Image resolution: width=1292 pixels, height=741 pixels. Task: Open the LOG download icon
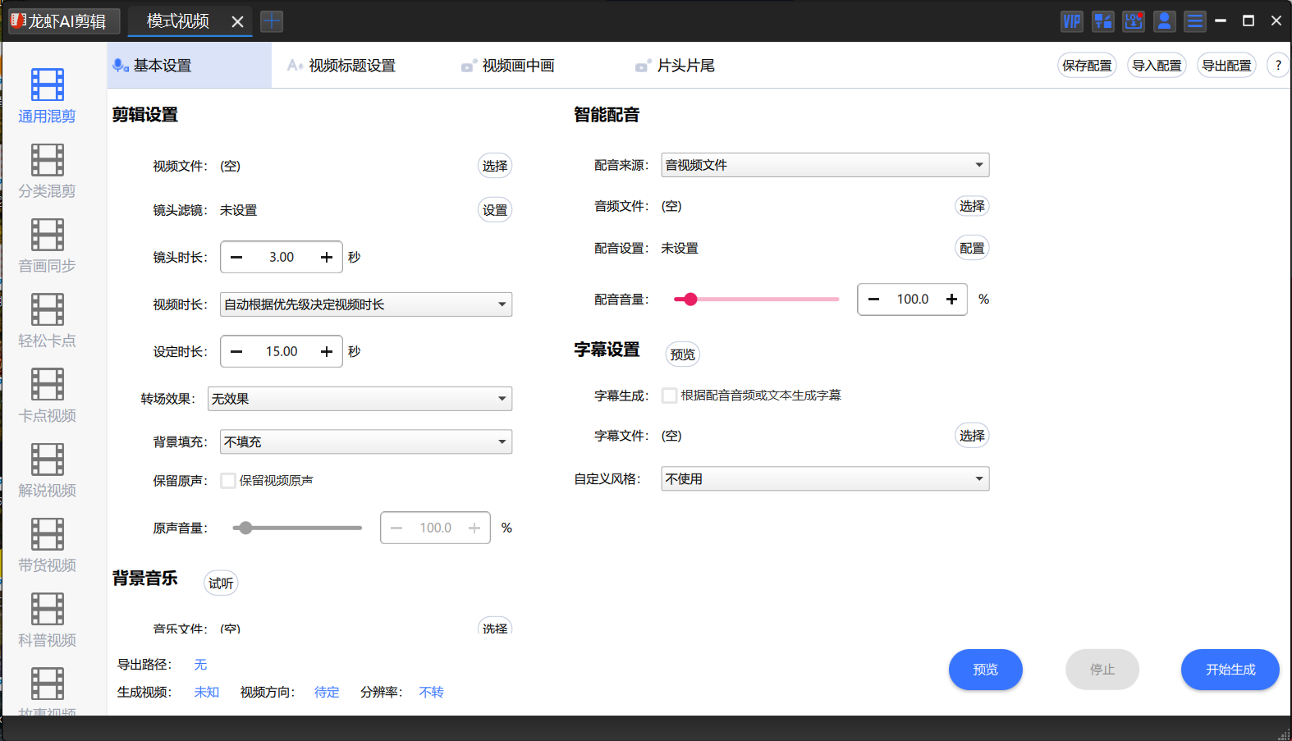coord(1134,21)
